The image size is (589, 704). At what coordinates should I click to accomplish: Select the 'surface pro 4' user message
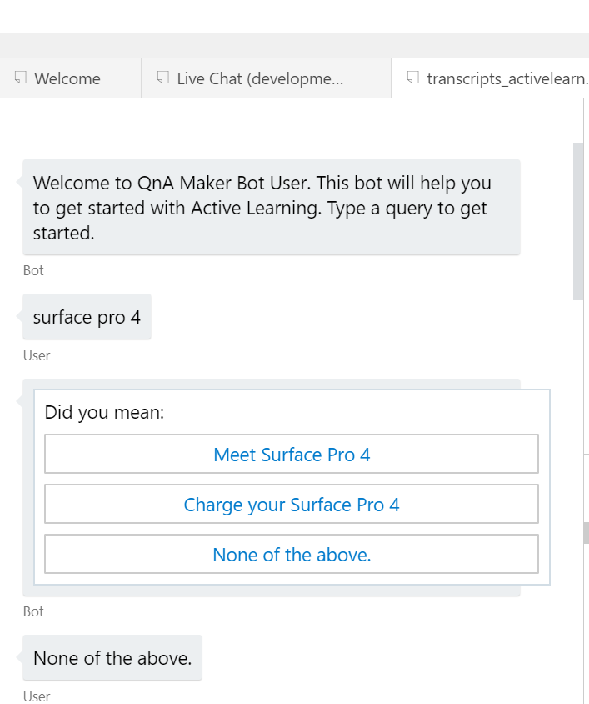[x=87, y=317]
